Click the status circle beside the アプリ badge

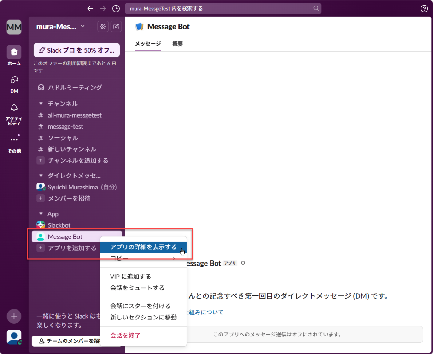click(x=243, y=263)
